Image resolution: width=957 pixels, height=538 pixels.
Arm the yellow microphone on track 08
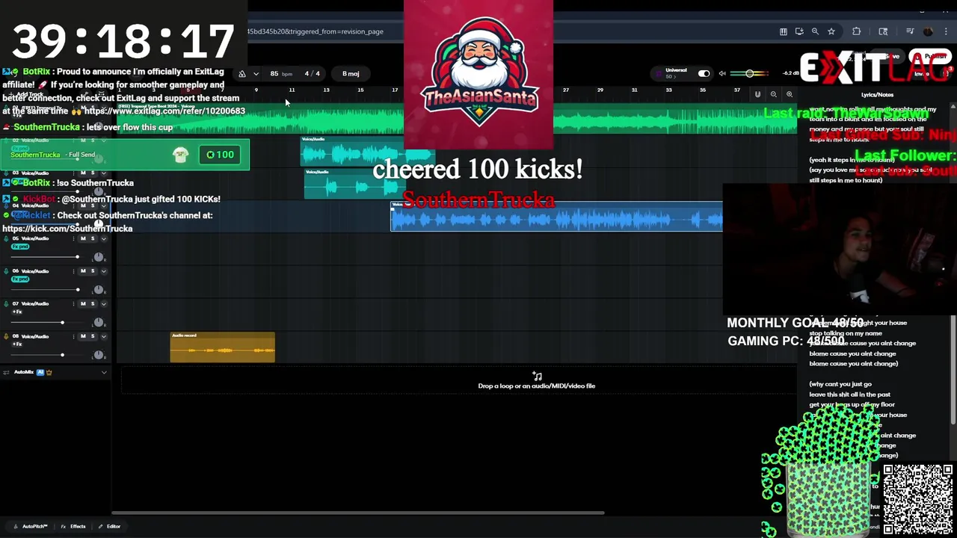click(6, 336)
